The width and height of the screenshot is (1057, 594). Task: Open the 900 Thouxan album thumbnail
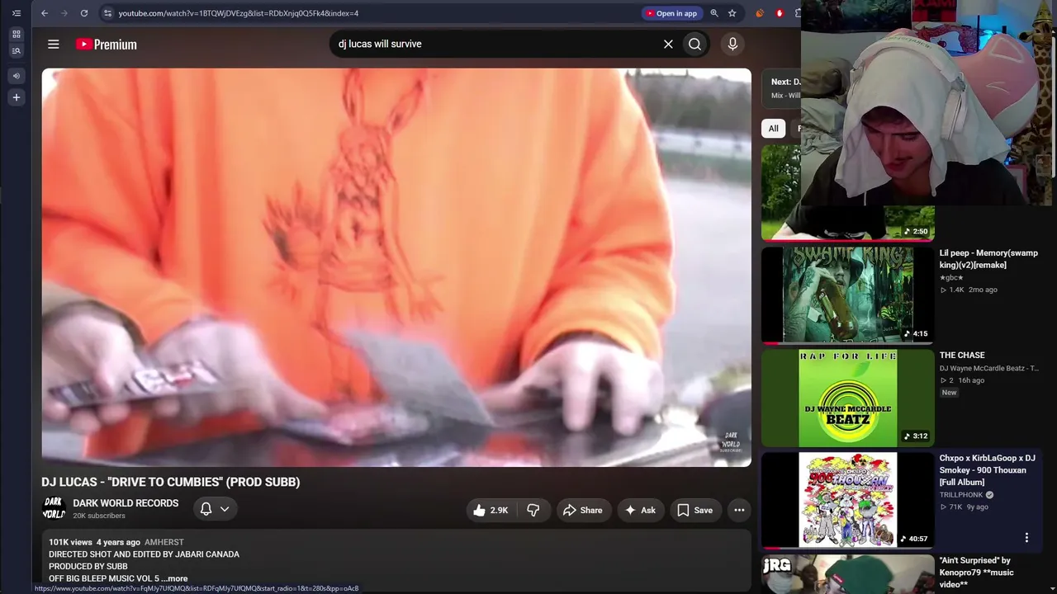pos(848,501)
